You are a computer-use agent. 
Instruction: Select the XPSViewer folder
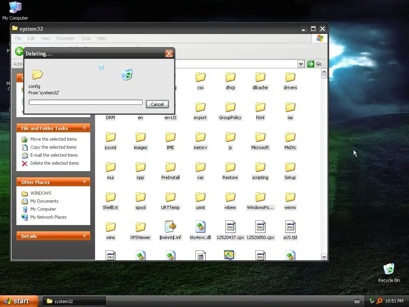140,231
